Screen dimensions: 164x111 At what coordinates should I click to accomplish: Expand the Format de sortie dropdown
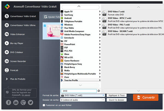point(103,95)
